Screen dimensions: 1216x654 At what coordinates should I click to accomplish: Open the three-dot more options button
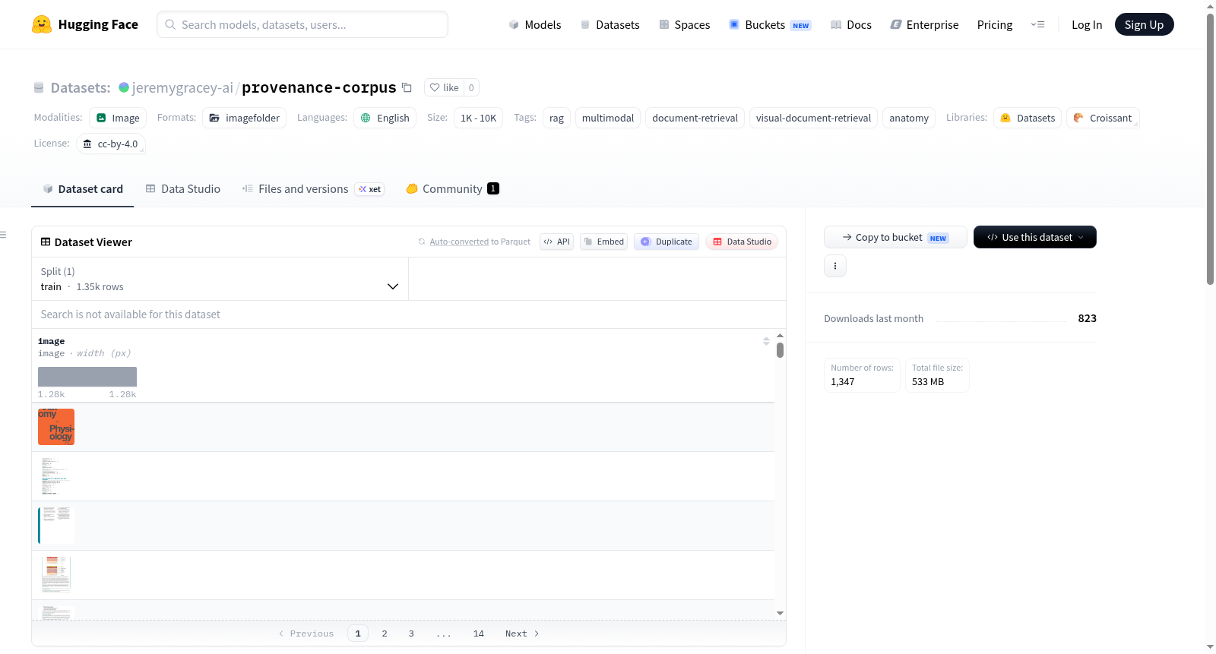835,266
